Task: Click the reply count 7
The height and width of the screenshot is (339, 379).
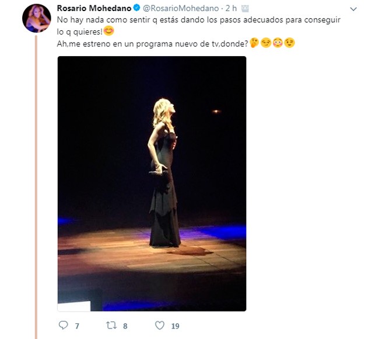Action: [x=77, y=326]
